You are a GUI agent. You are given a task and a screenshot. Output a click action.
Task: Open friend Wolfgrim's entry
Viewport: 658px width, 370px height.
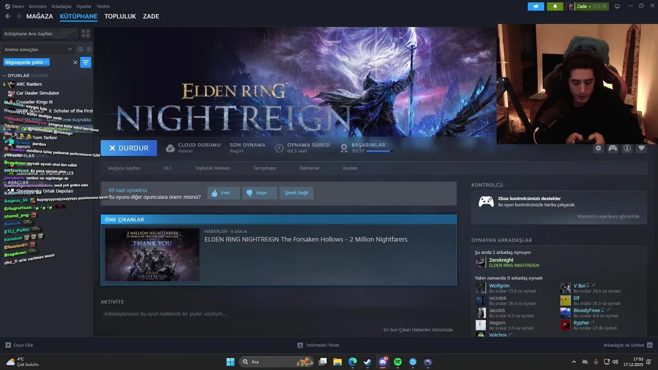(x=499, y=286)
